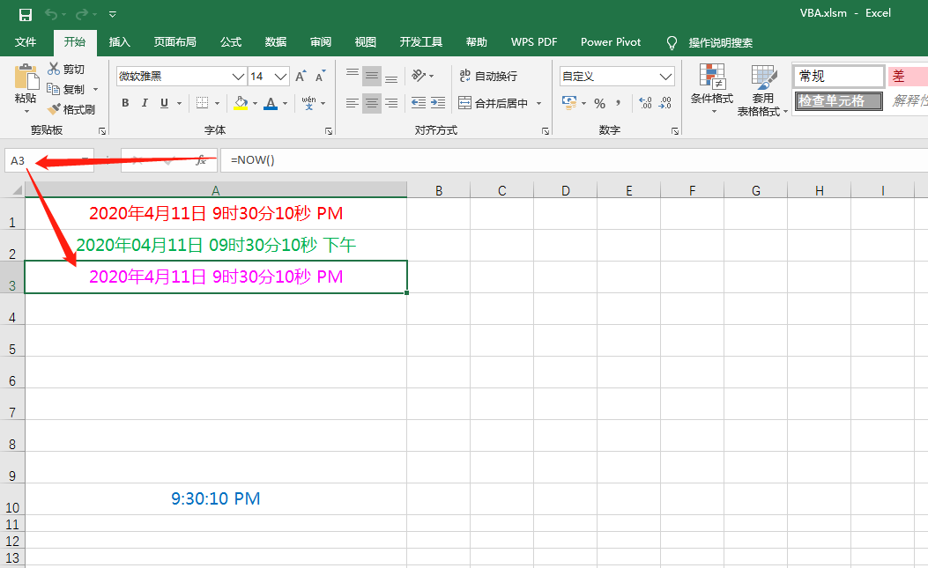Apply the yellow fill color bucket
This screenshot has width=928, height=568.
pyautogui.click(x=241, y=103)
